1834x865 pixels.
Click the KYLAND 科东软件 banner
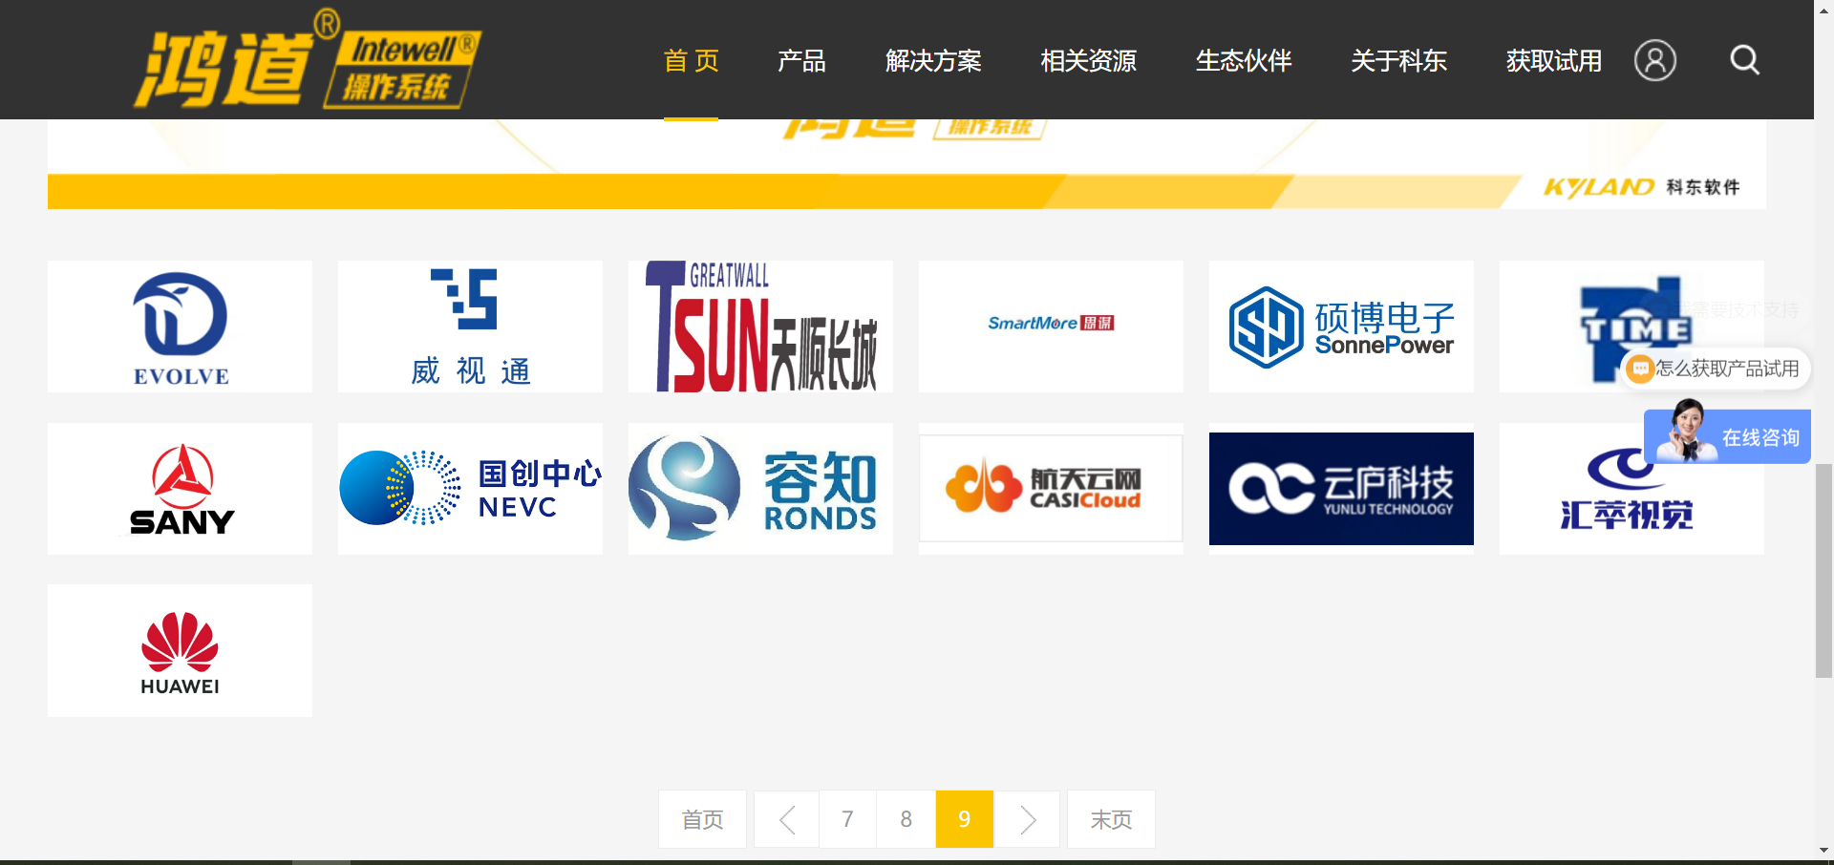[x=906, y=164]
